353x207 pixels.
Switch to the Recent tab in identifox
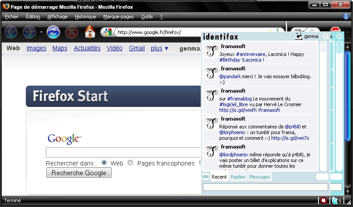pyautogui.click(x=219, y=177)
